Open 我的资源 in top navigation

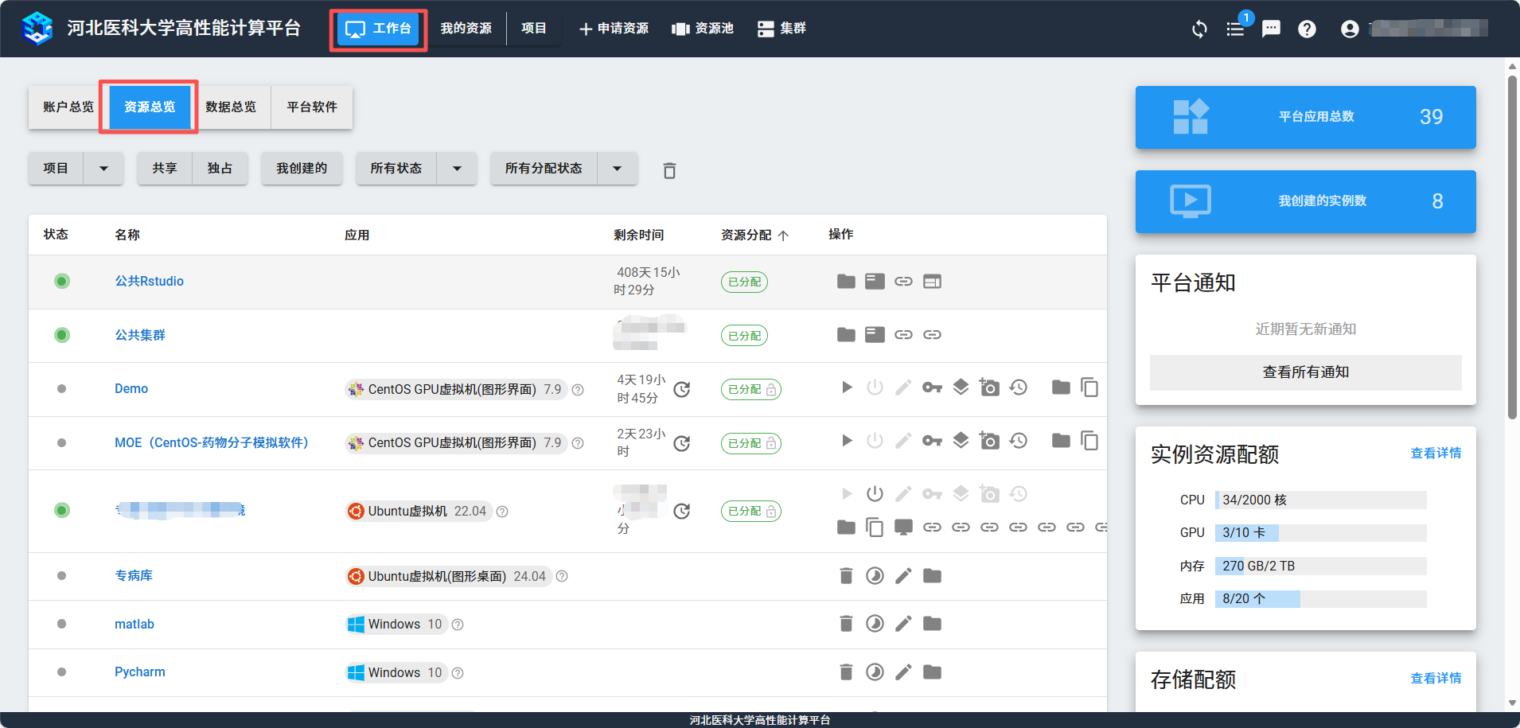[466, 29]
